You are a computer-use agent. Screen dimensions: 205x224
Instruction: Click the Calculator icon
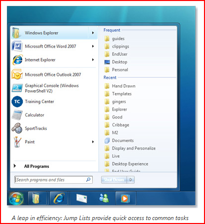[x=17, y=115]
